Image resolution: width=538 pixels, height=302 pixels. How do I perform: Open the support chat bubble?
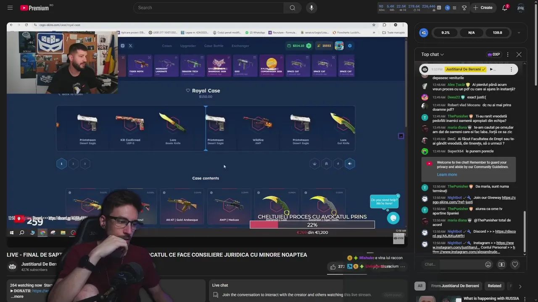pyautogui.click(x=393, y=218)
